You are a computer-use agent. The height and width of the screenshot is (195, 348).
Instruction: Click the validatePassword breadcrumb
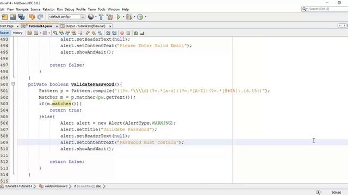click(x=55, y=186)
